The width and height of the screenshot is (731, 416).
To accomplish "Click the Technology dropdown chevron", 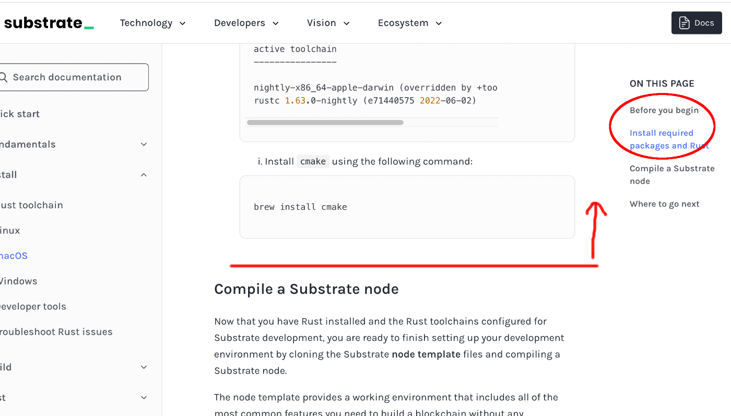I will 183,23.
